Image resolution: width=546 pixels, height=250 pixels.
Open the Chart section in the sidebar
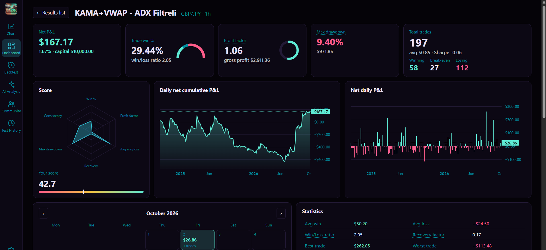pos(11,30)
